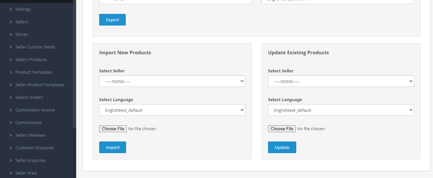Click the sidebar vertical scrollbar
433x178 pixels.
(x=74, y=65)
